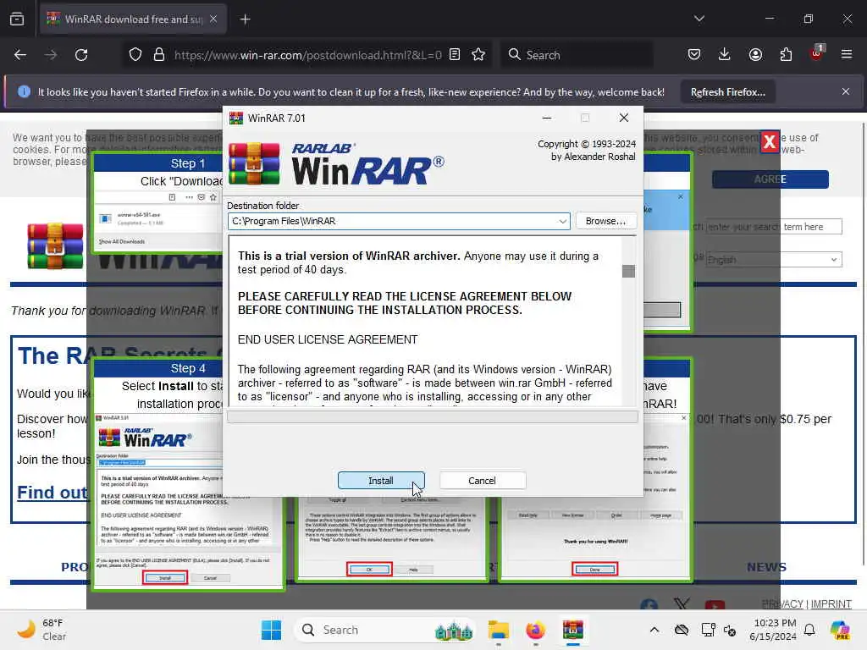This screenshot has height=650, width=867.
Task: Open the Browse... destination folder button
Action: [606, 221]
